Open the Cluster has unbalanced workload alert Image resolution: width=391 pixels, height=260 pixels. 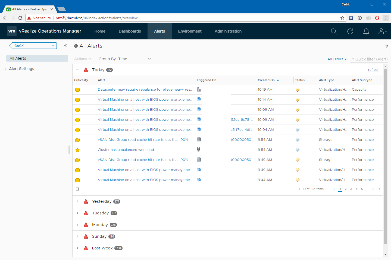click(126, 150)
